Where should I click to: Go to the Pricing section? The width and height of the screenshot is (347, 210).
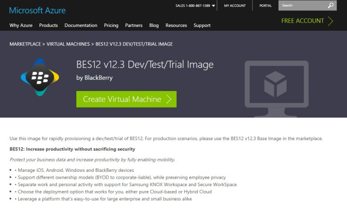(x=111, y=26)
